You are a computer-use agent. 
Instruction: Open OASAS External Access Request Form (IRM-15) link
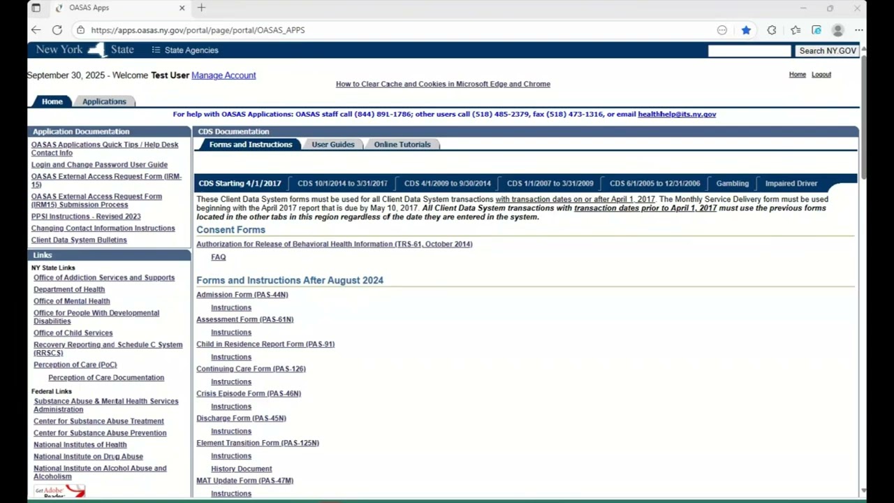(106, 181)
